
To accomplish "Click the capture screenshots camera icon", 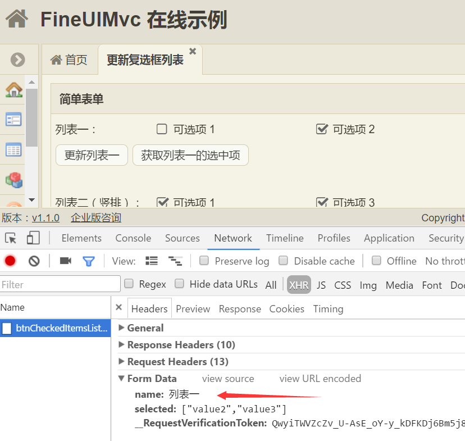I will click(66, 261).
